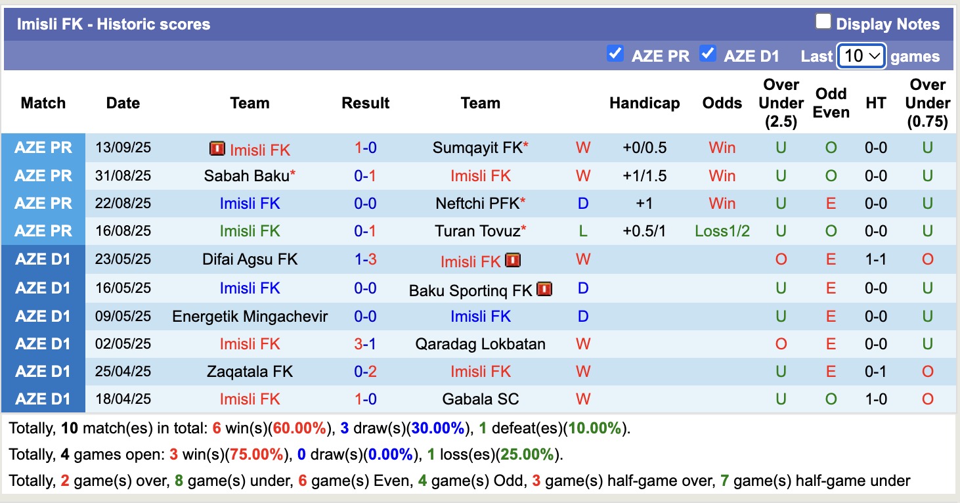Image resolution: width=960 pixels, height=503 pixels.
Task: Click red card icon in Difai Agsu row
Action: (x=513, y=261)
